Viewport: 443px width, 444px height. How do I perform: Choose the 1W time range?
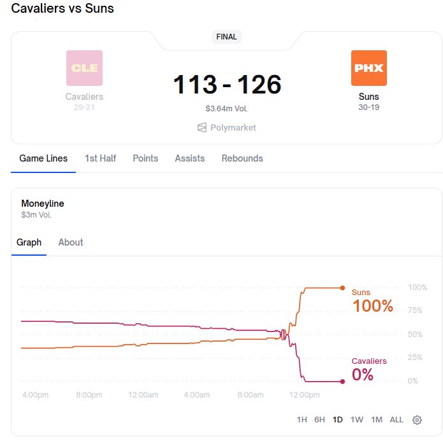(356, 420)
